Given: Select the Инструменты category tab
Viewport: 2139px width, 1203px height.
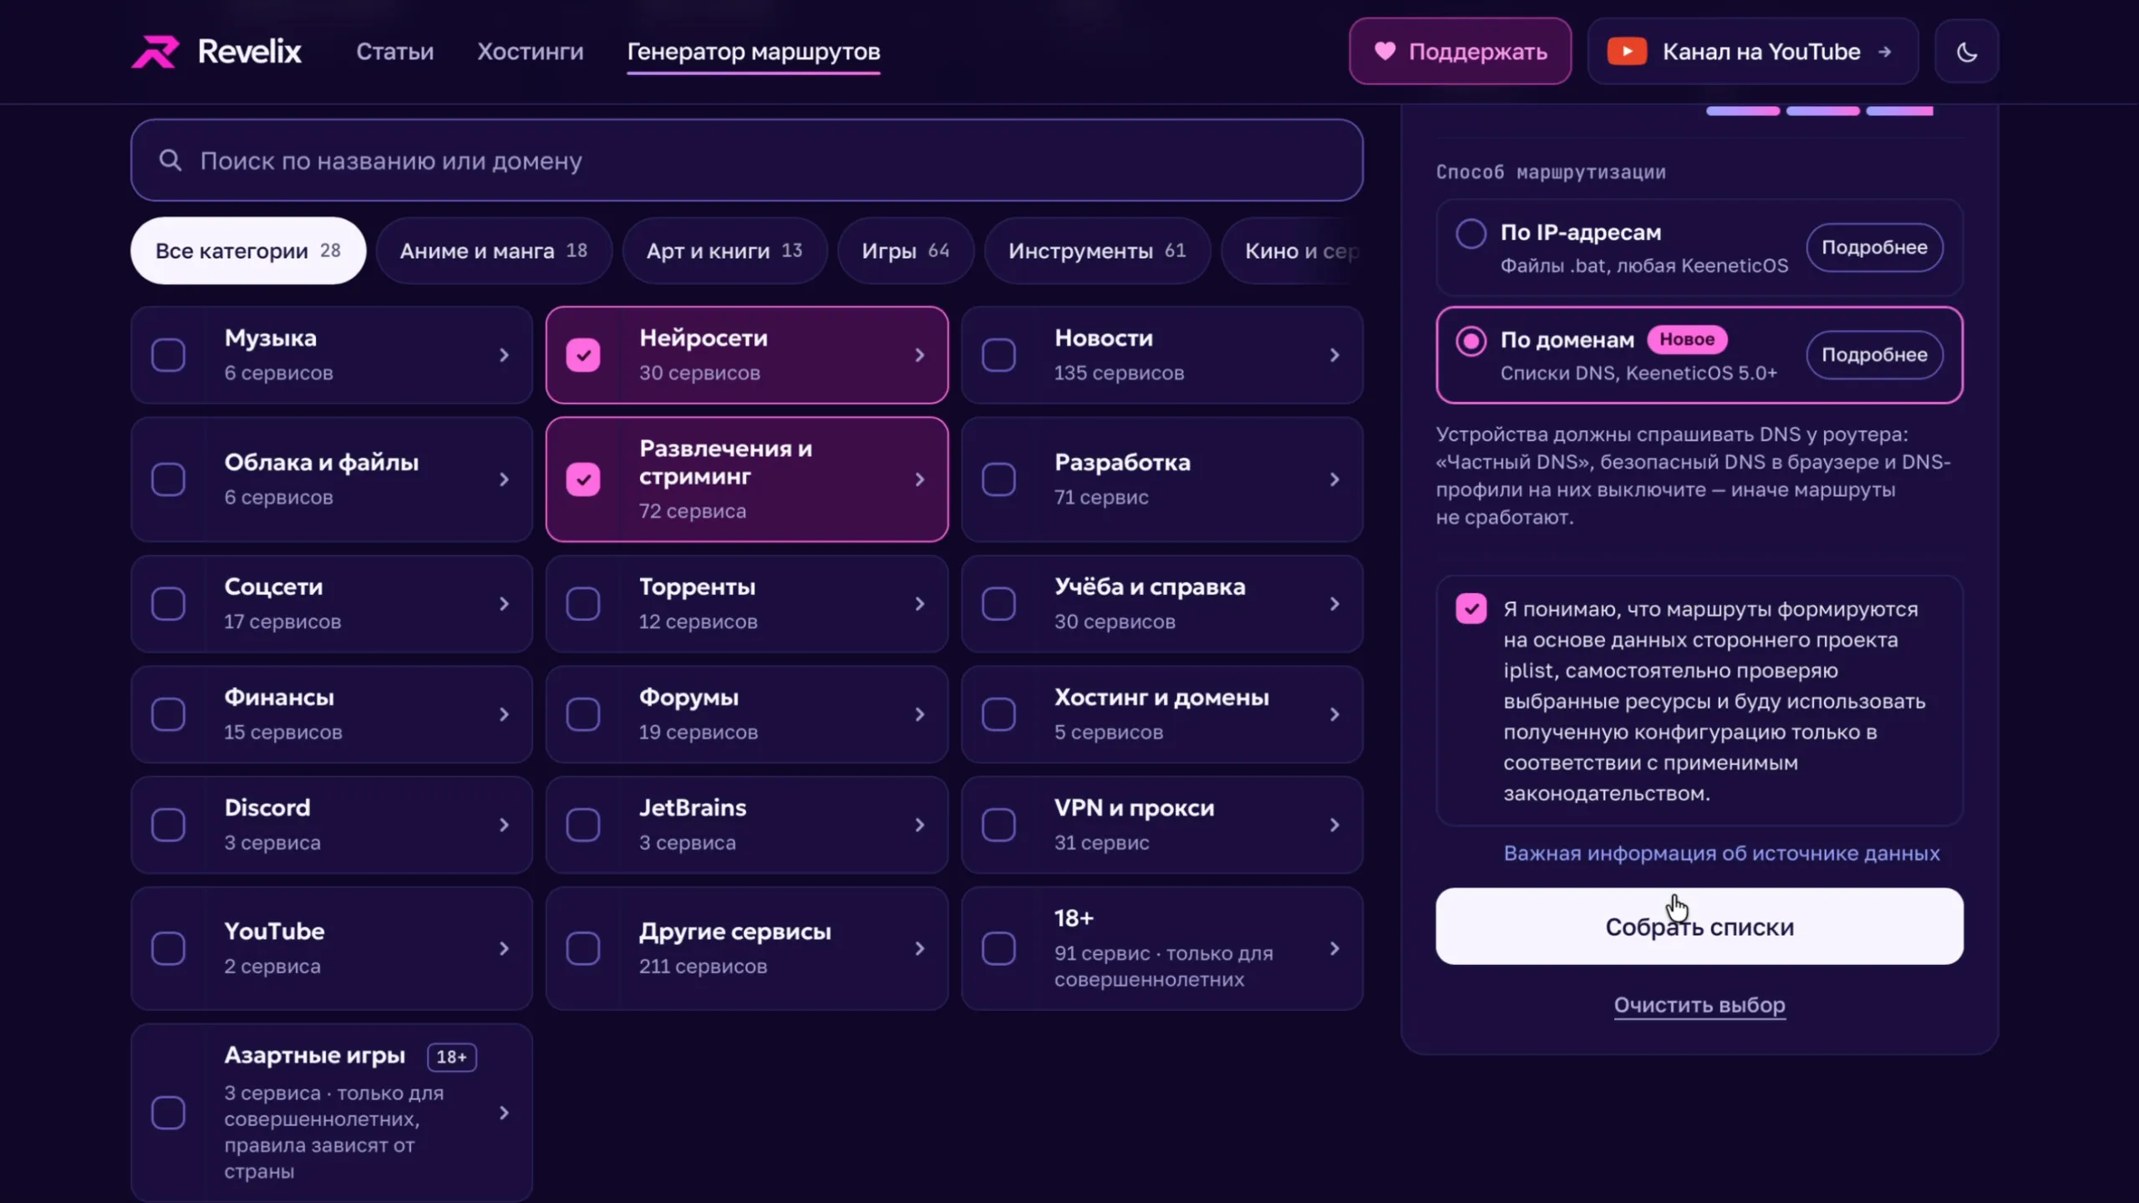Looking at the screenshot, I should [1097, 251].
